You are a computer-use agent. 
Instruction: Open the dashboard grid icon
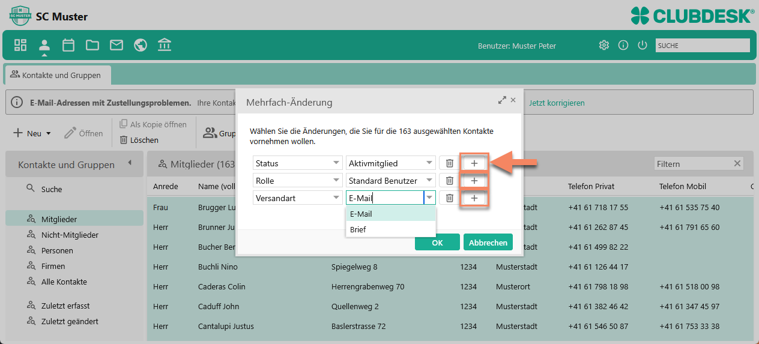(x=20, y=45)
